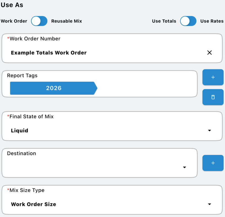Click the Work Order Size selected value
225x217 pixels.
tap(34, 204)
